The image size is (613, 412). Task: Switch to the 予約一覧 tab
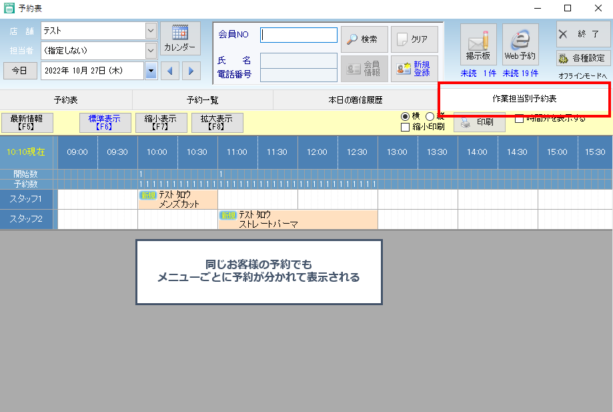[x=203, y=99]
